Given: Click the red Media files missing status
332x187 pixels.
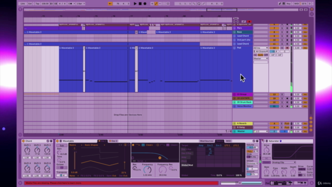Looking at the screenshot, I should click(121, 183).
